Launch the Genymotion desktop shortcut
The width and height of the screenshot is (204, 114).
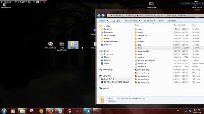click(x=5, y=6)
